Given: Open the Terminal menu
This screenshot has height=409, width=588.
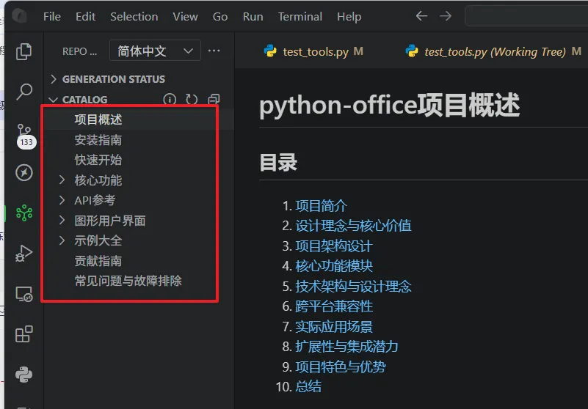Looking at the screenshot, I should coord(300,16).
